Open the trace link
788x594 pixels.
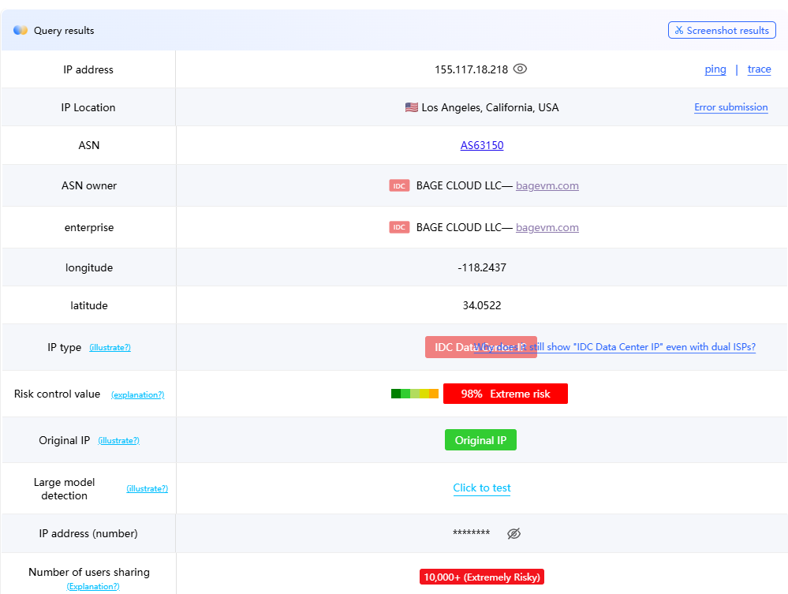(x=759, y=69)
